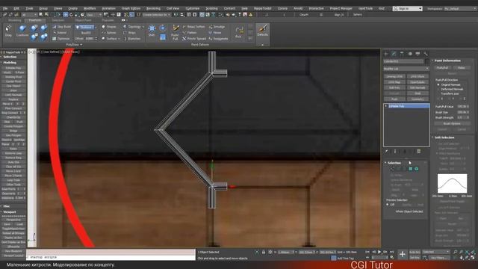Open the Create tab in command panel
The height and width of the screenshot is (269, 478).
pos(386,54)
